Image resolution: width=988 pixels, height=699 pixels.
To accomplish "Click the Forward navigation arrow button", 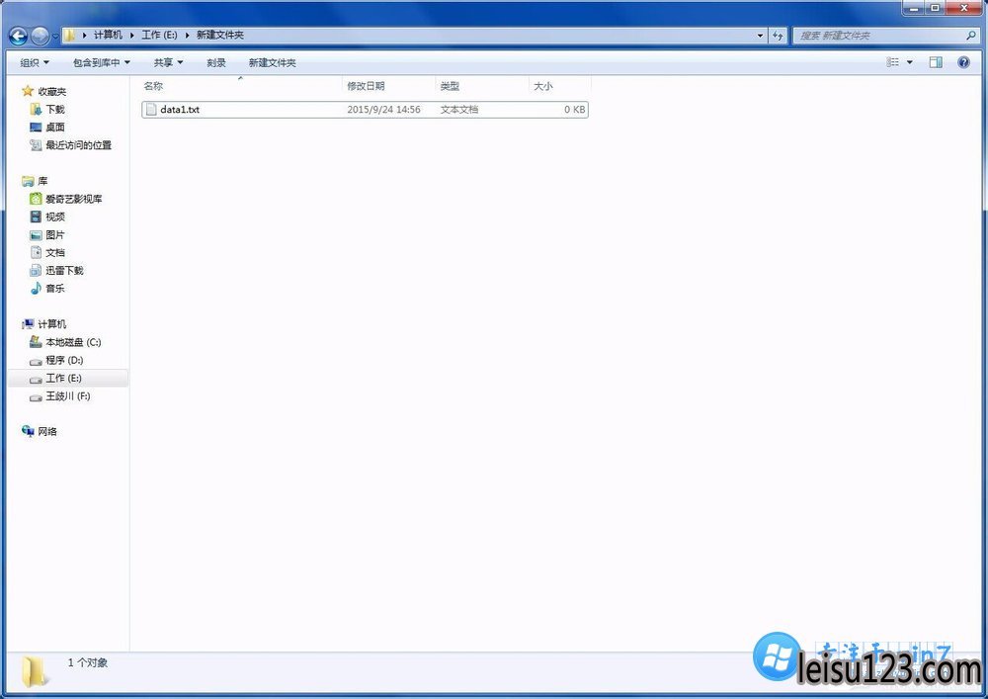I will [40, 36].
